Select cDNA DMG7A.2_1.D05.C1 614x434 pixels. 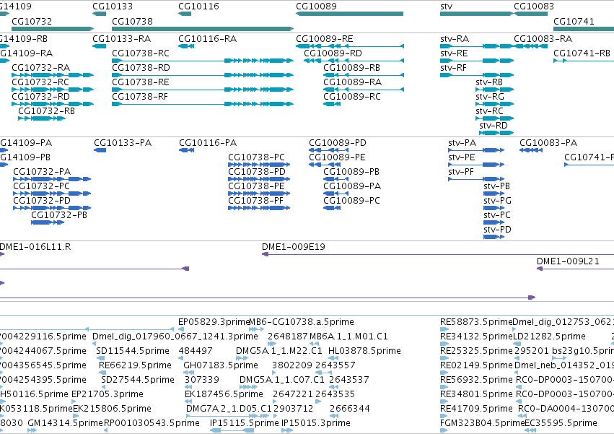pyautogui.click(x=229, y=416)
